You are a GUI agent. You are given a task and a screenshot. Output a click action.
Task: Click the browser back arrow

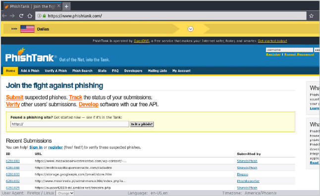(x=4, y=16)
